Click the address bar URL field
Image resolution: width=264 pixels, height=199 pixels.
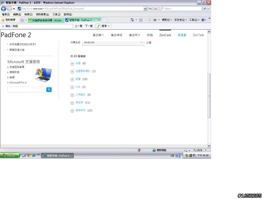tap(80, 9)
